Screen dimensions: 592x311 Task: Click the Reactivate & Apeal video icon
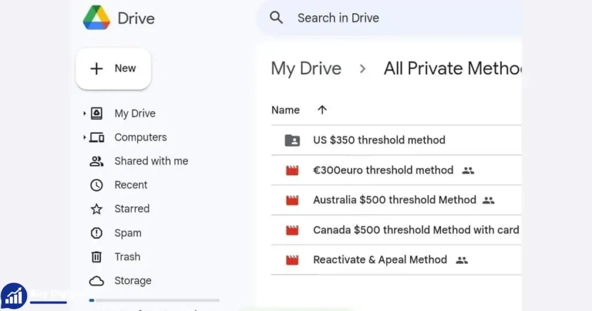point(292,260)
